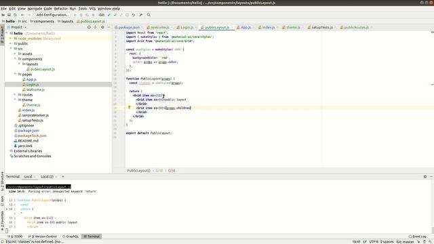The width and height of the screenshot is (434, 244).
Task: Switch to package.json editor tab
Action: click(x=129, y=27)
